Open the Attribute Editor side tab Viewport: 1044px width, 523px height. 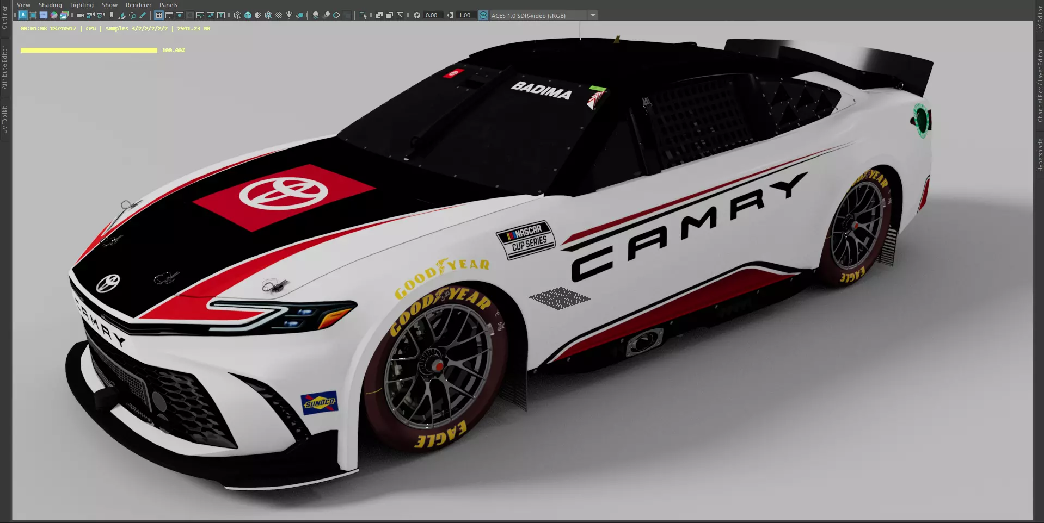pyautogui.click(x=4, y=67)
